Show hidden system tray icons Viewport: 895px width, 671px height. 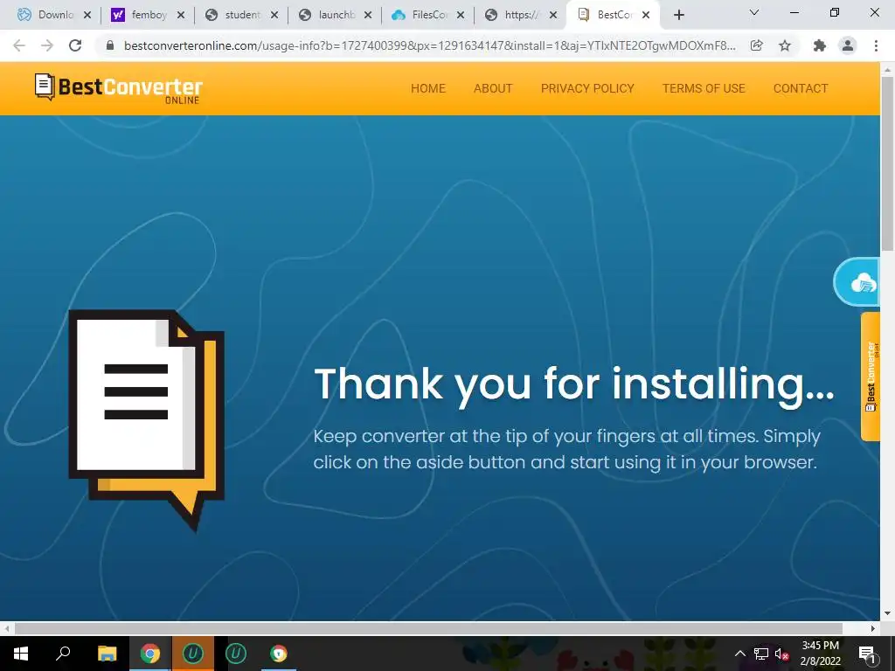point(739,654)
